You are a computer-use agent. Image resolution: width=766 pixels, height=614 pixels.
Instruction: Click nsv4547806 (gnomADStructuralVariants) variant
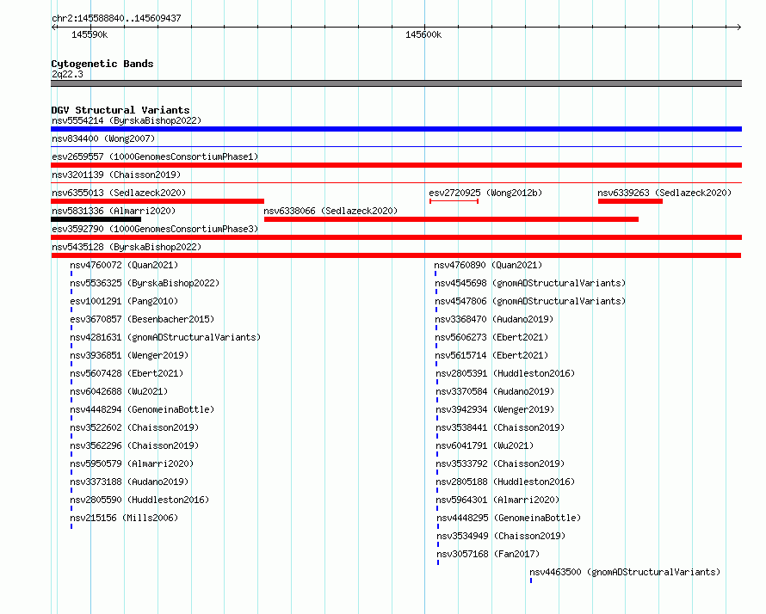530,301
